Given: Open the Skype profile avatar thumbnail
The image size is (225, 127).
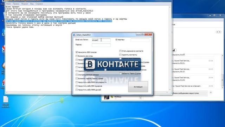Looking at the screenshot, I should pyautogui.click(x=107, y=97).
